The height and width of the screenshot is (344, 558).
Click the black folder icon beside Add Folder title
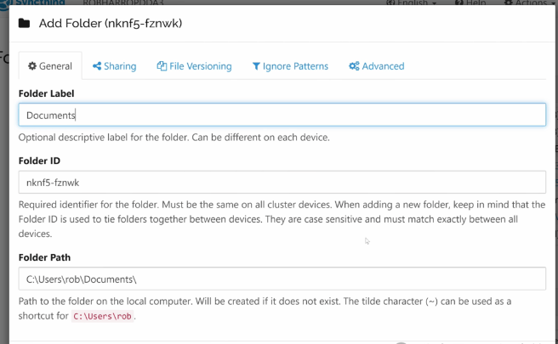pyautogui.click(x=24, y=24)
